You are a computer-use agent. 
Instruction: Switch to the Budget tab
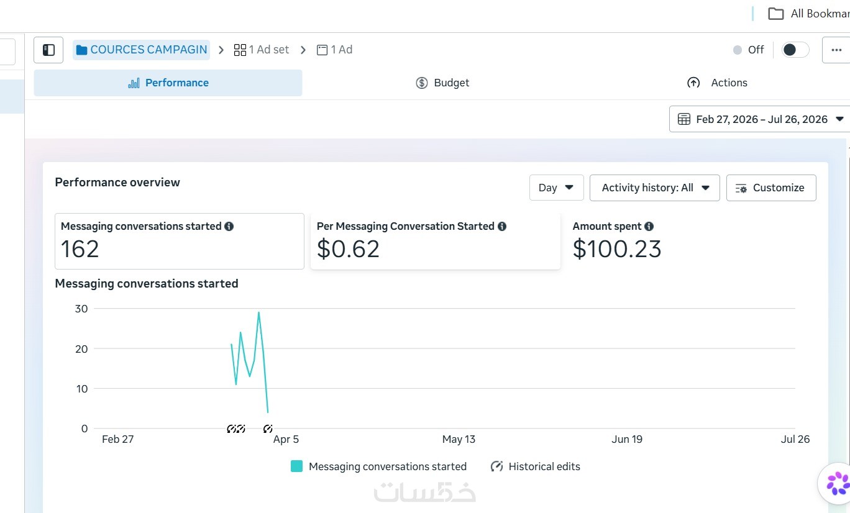pos(442,83)
